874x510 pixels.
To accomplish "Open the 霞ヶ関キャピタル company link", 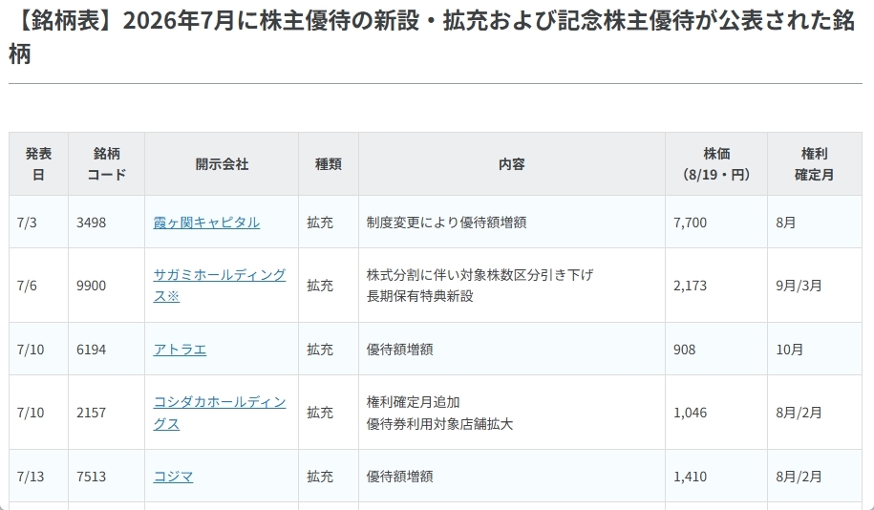I will (x=206, y=223).
